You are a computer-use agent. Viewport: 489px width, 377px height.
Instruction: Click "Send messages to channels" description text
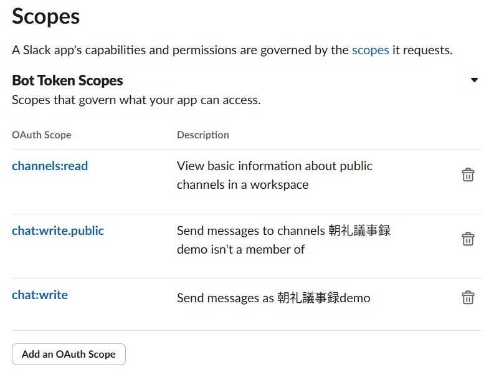pyautogui.click(x=252, y=231)
